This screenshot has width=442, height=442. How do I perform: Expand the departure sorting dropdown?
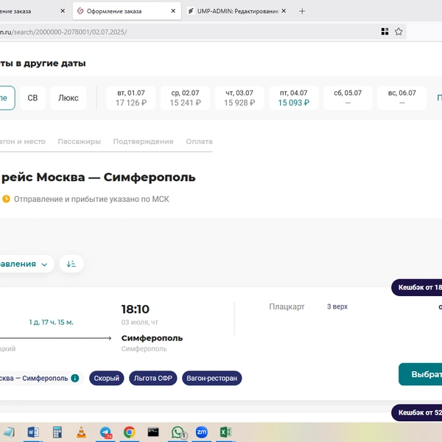point(24,264)
